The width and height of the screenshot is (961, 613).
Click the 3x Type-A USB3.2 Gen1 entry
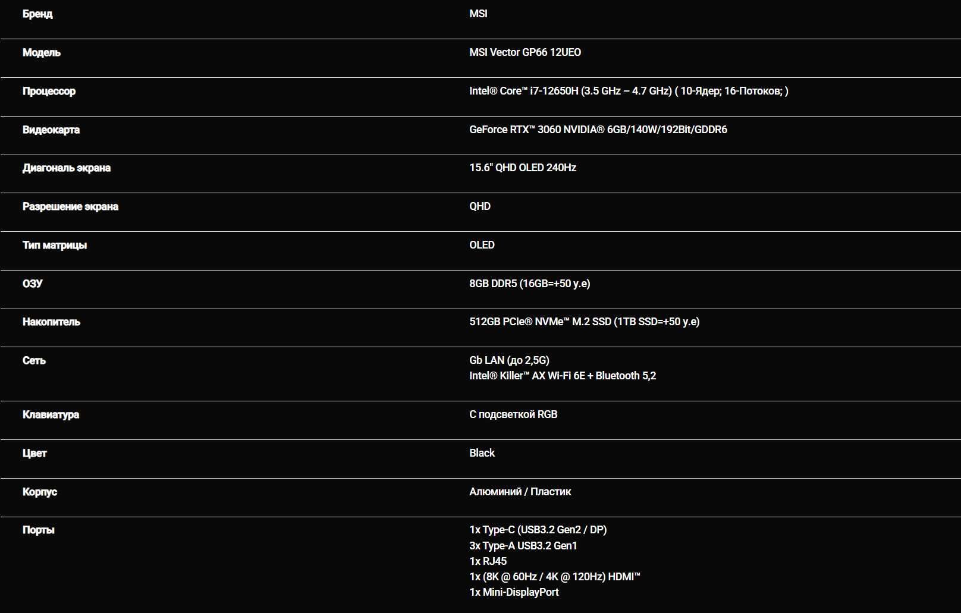(x=523, y=546)
